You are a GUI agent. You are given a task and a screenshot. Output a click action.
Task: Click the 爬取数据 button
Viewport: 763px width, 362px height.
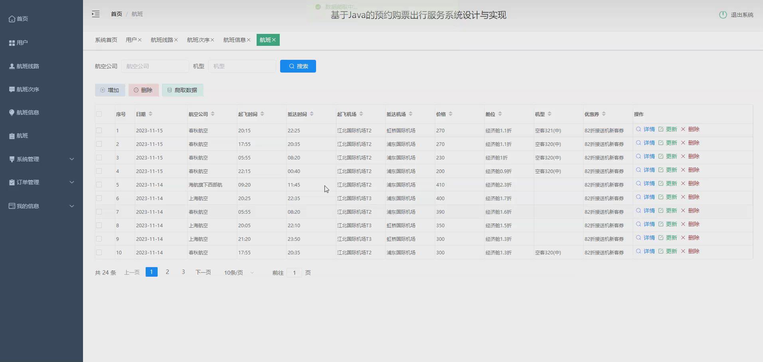(x=182, y=90)
